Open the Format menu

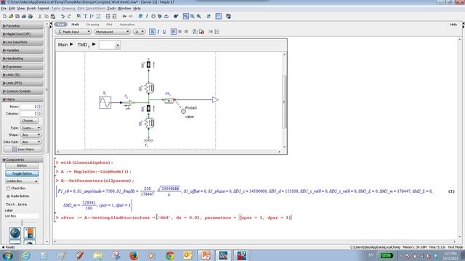pyautogui.click(x=44, y=9)
